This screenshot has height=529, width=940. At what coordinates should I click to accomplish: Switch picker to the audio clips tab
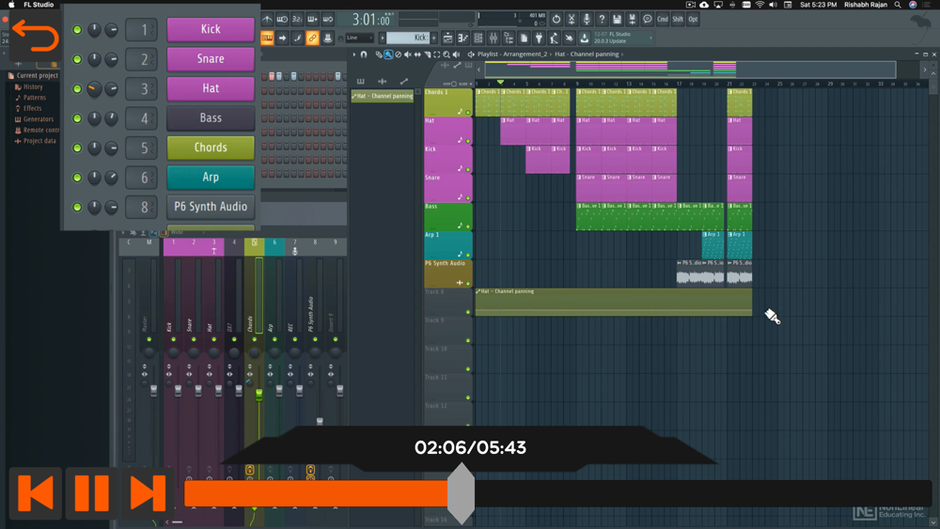click(x=382, y=82)
